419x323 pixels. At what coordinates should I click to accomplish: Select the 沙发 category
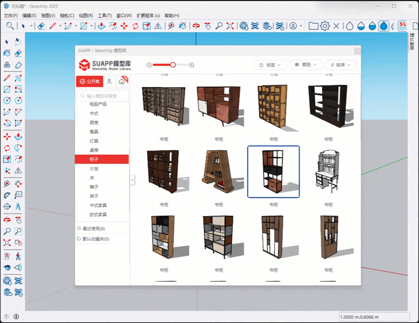tap(94, 168)
